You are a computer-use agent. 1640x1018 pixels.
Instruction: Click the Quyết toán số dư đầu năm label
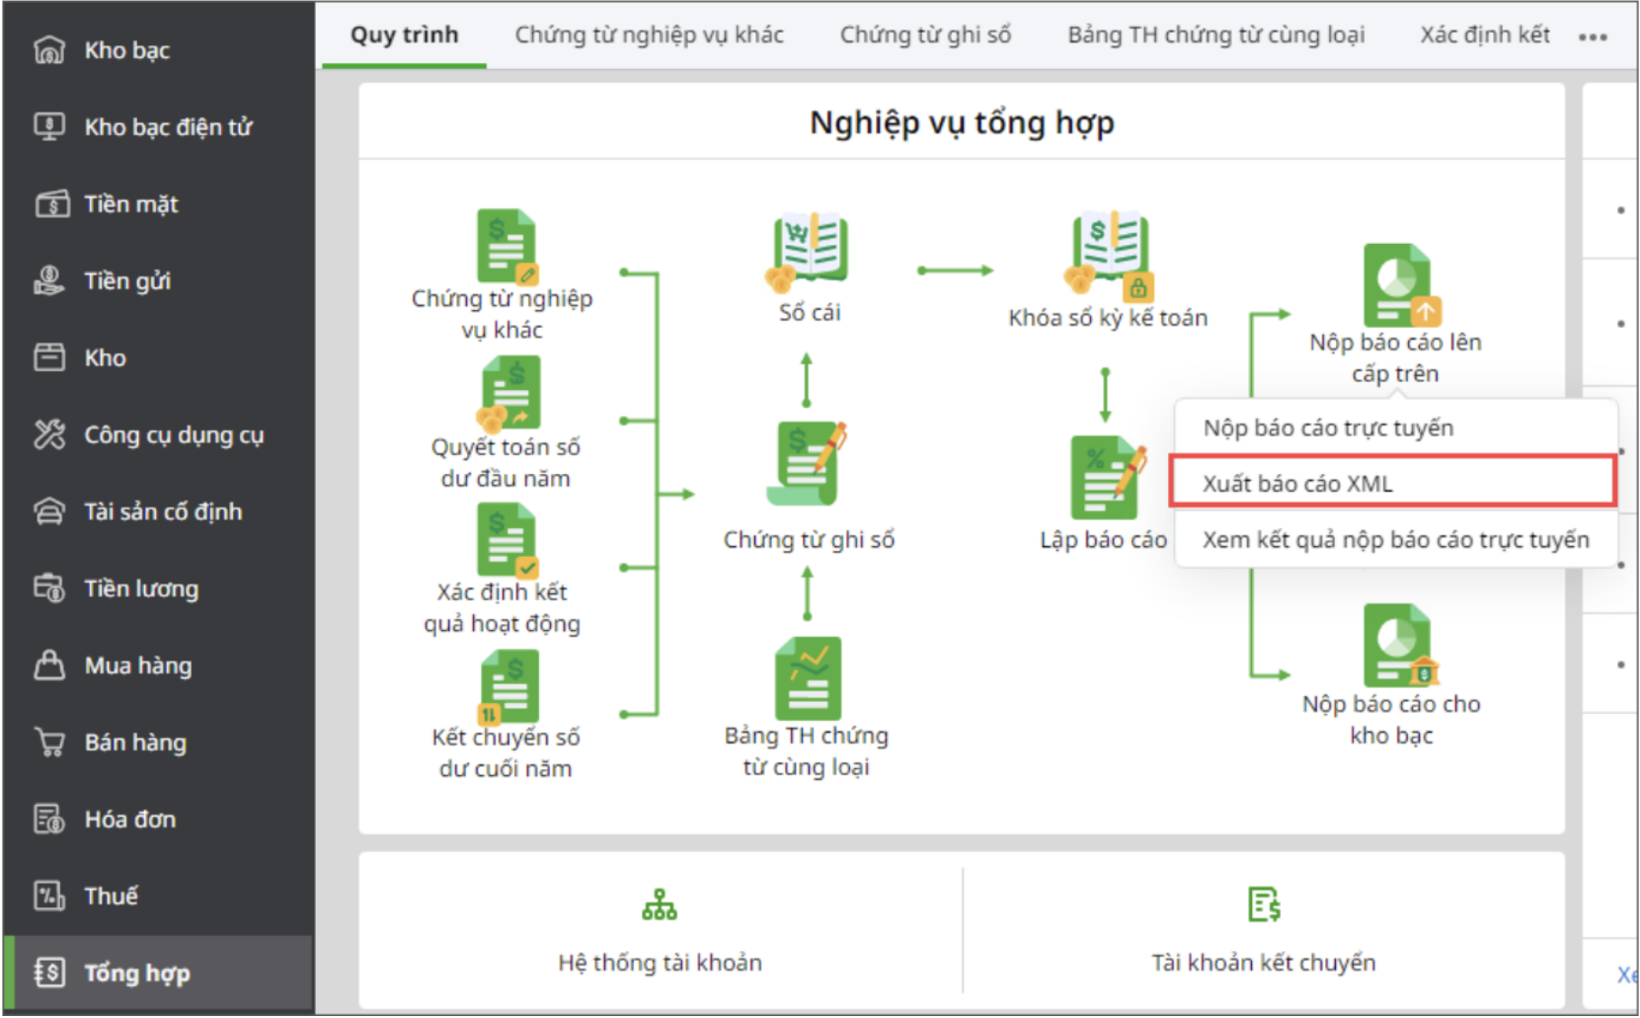506,462
